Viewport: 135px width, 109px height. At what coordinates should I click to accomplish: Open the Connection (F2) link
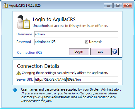pos(30,53)
